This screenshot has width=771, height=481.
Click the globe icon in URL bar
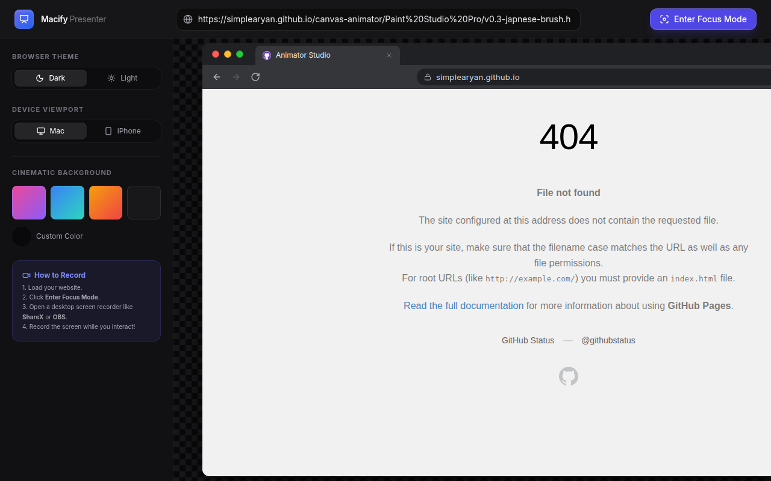(188, 19)
